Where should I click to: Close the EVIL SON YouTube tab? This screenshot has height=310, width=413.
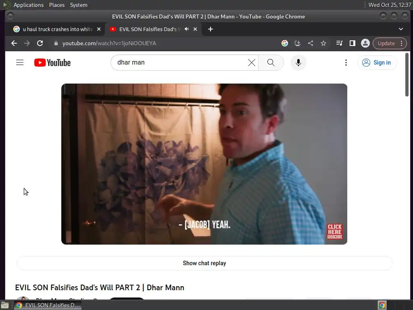pos(195,29)
